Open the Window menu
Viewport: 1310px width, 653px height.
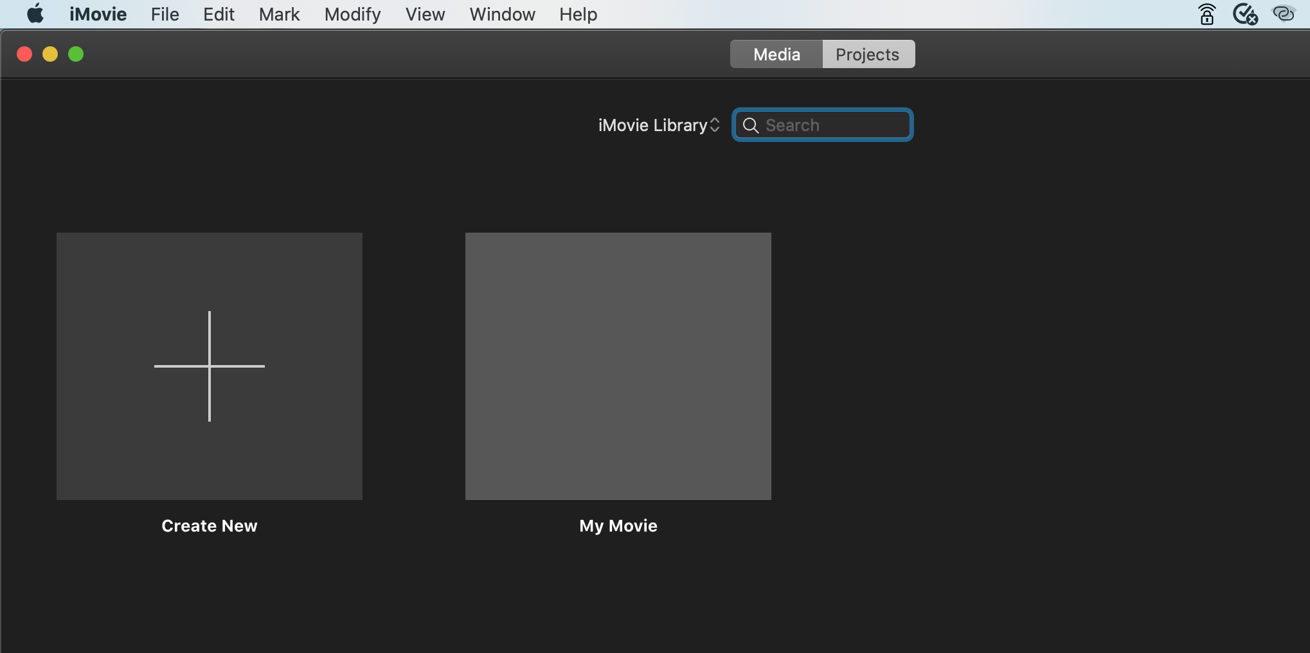(x=502, y=14)
